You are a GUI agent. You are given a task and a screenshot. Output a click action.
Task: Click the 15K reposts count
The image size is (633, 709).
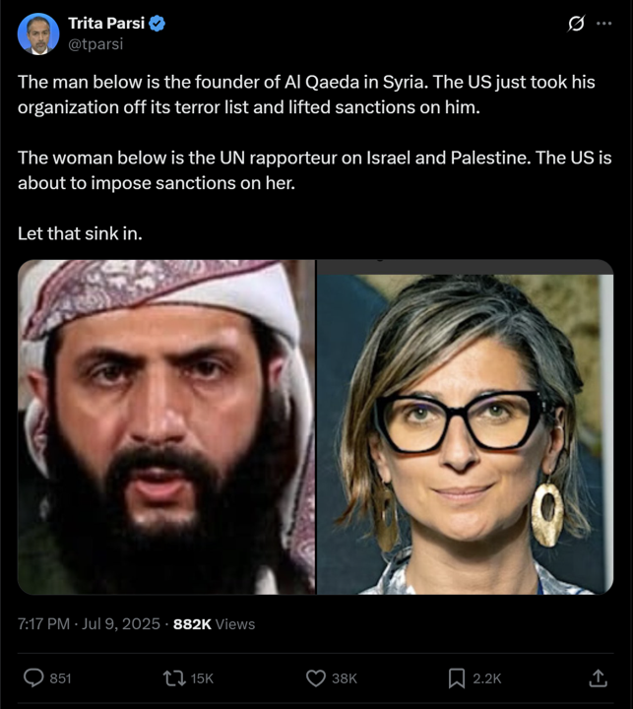[202, 678]
